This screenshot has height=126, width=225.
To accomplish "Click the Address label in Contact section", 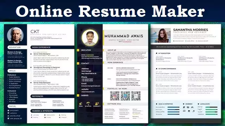I will 85,69.
